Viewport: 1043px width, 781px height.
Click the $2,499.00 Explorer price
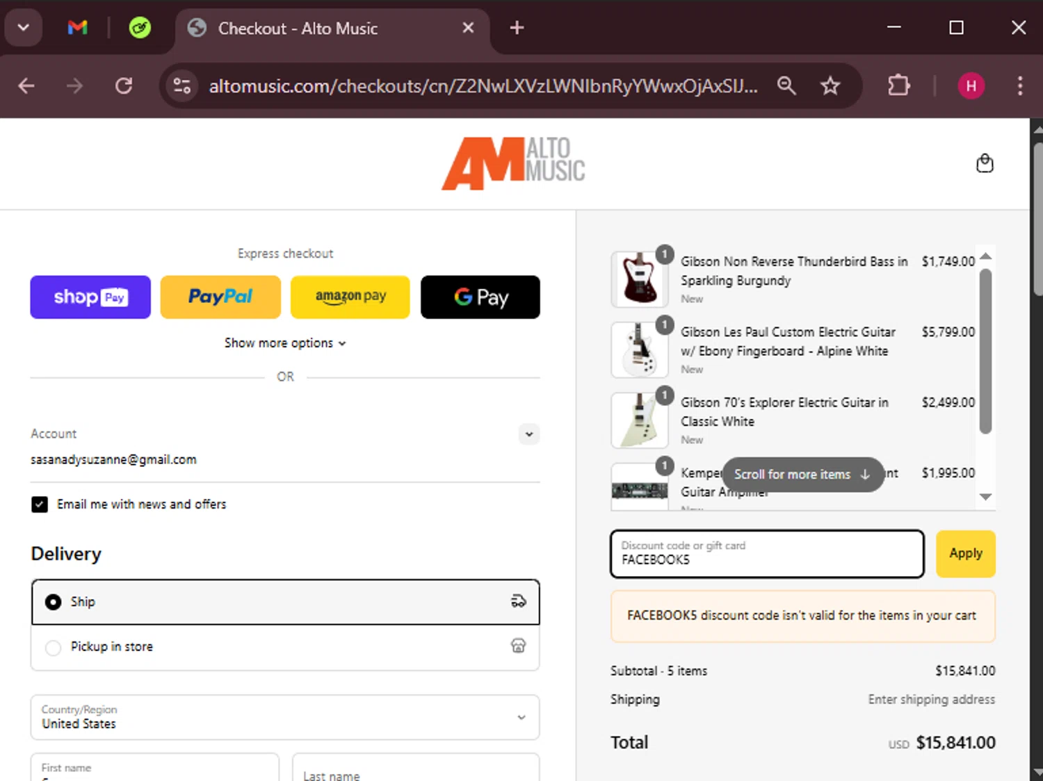(948, 402)
